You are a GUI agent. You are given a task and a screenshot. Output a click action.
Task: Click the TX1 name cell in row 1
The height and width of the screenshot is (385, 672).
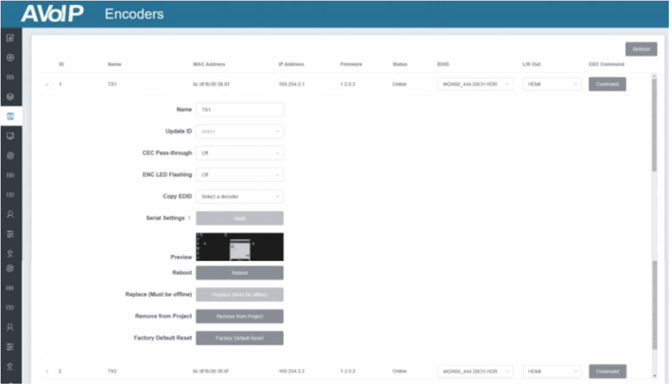point(112,85)
